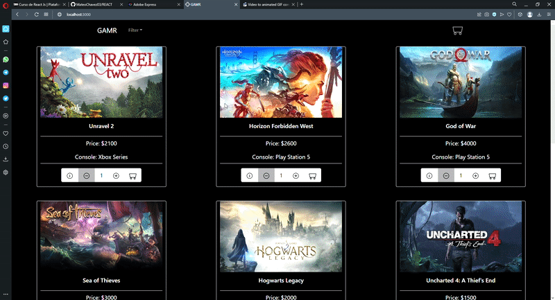Click the Uncharted 4 cover image
The image size is (555, 300).
pyautogui.click(x=461, y=237)
